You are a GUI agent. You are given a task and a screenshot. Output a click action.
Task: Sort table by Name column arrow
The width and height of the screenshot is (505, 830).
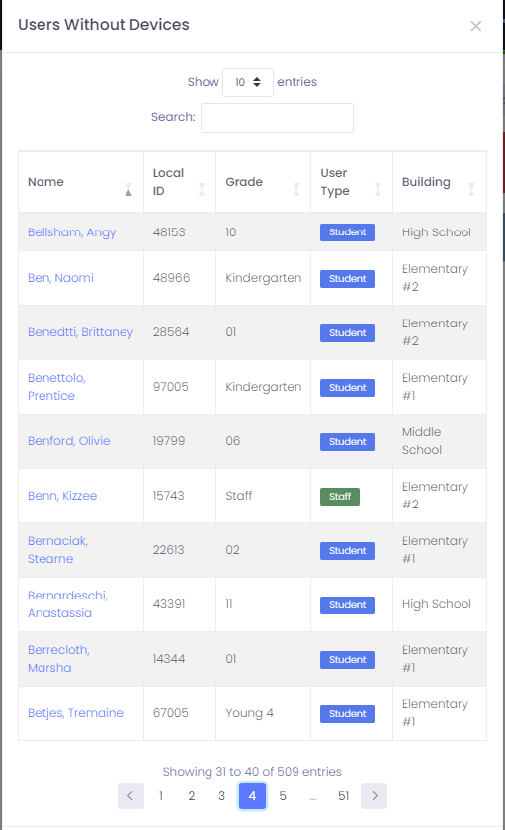[x=128, y=190]
